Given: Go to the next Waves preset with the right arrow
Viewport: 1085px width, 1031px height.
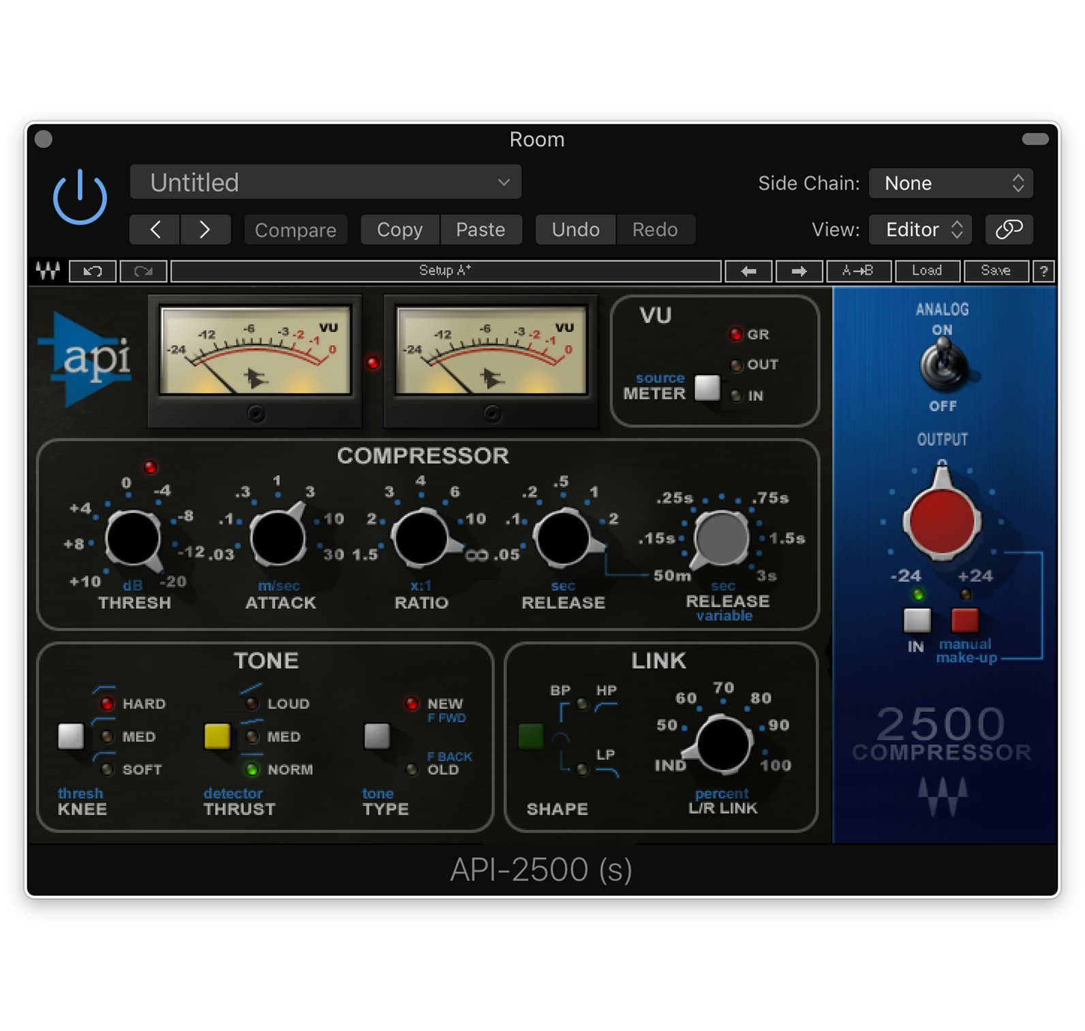Looking at the screenshot, I should pyautogui.click(x=799, y=271).
